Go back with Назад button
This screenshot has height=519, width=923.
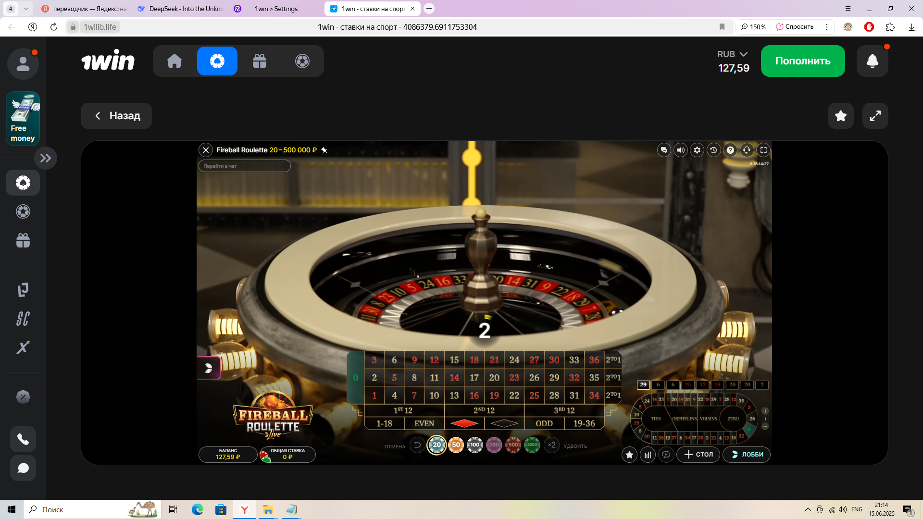[116, 116]
